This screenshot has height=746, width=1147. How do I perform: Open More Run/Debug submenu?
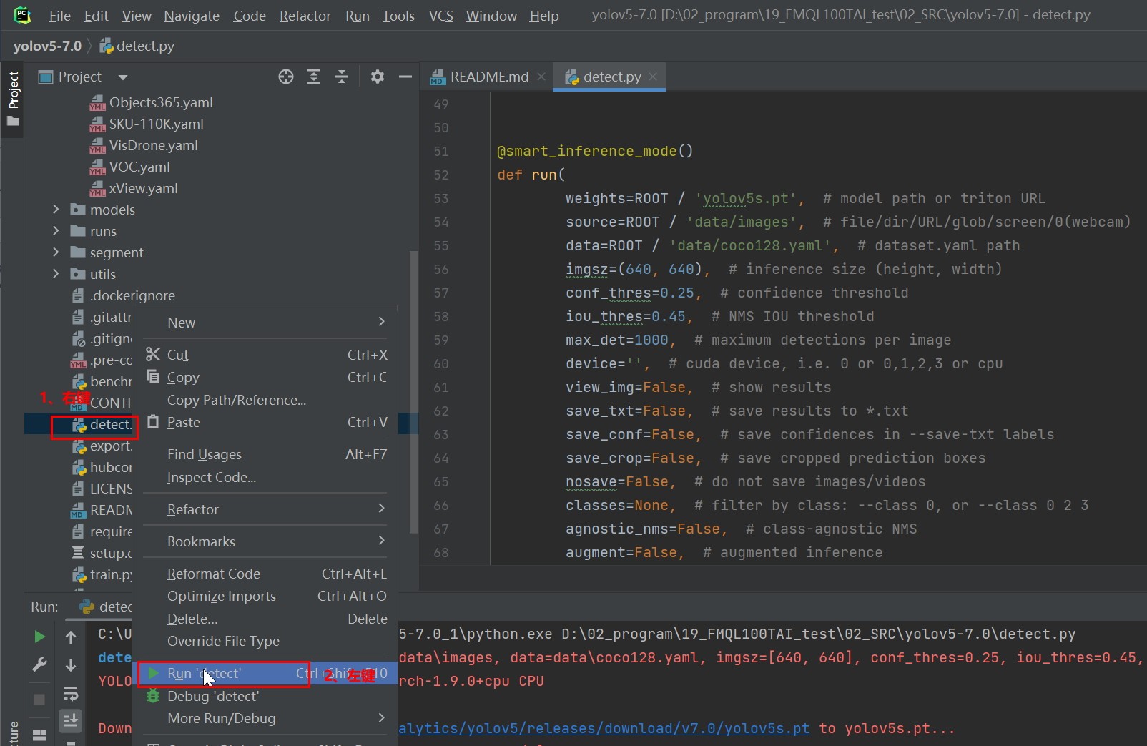[265, 718]
